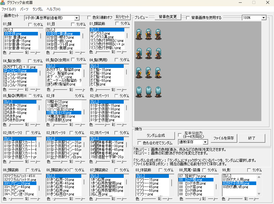Open the ヘルプ(H) menu
274x204 pixels.
tap(54, 9)
